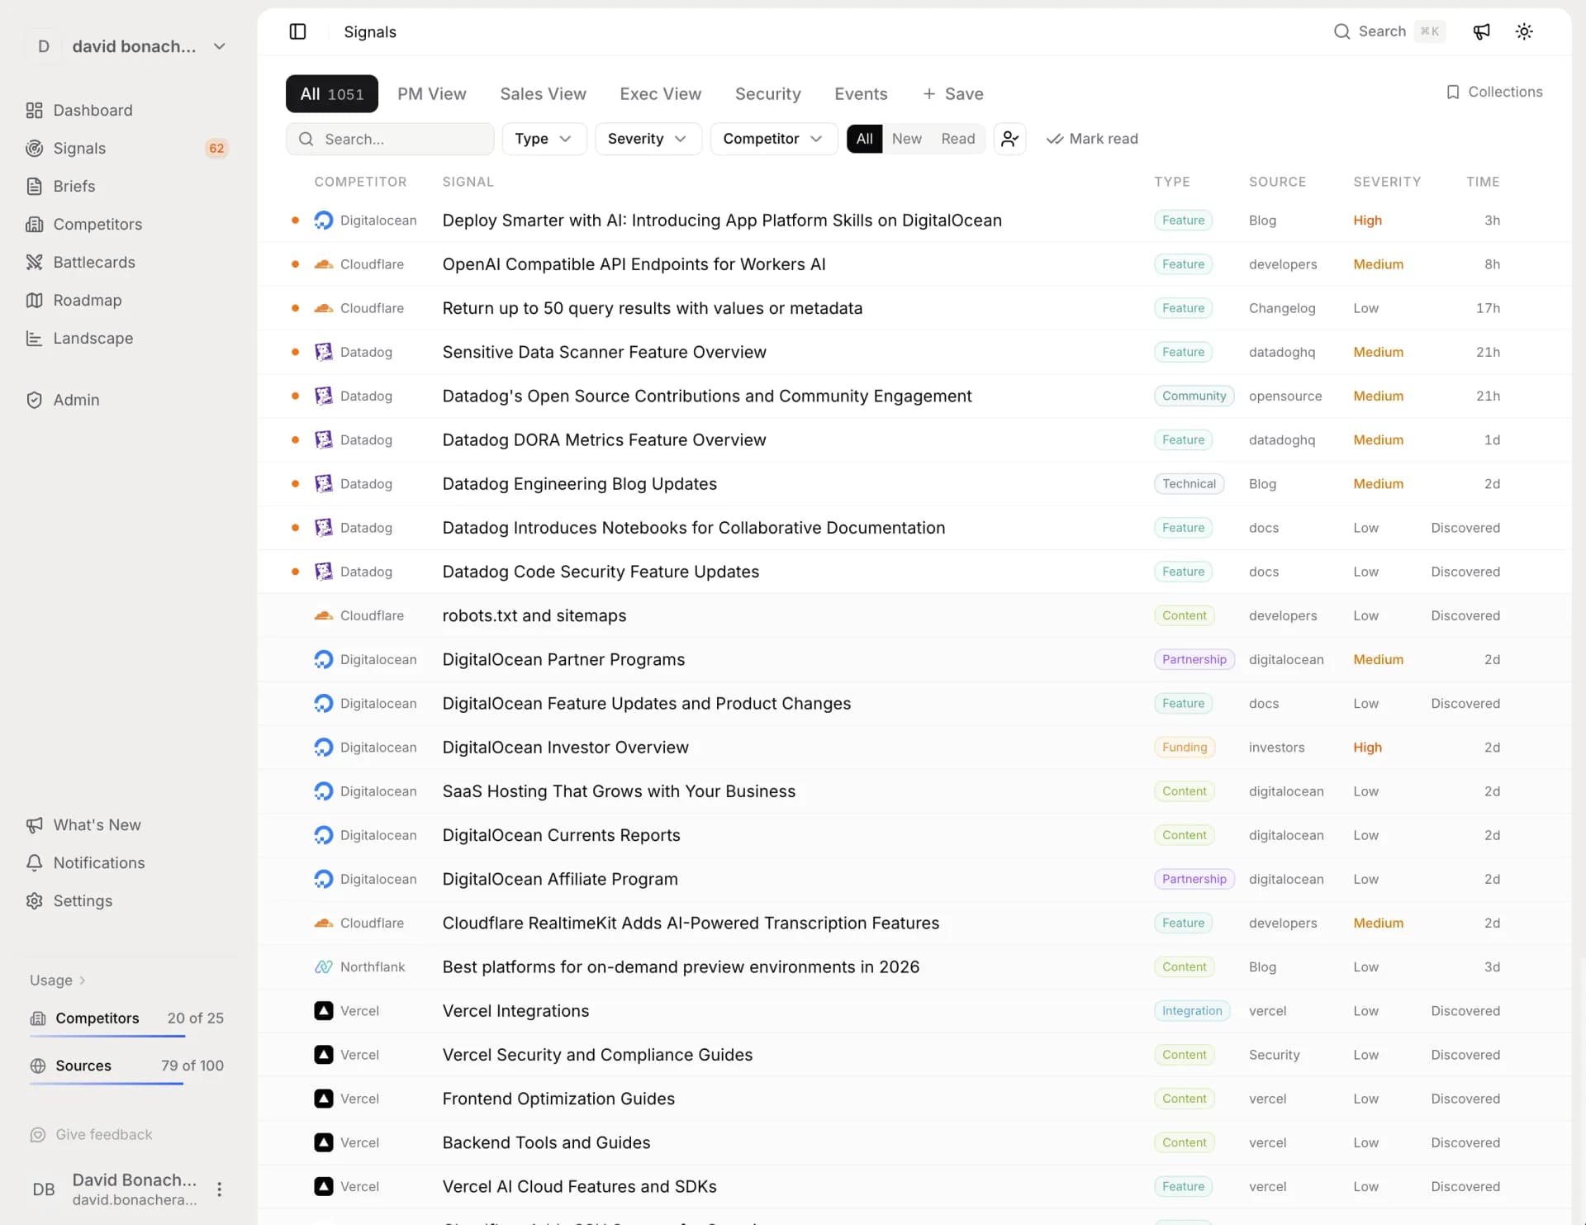Open Collections in the header

point(1493,92)
